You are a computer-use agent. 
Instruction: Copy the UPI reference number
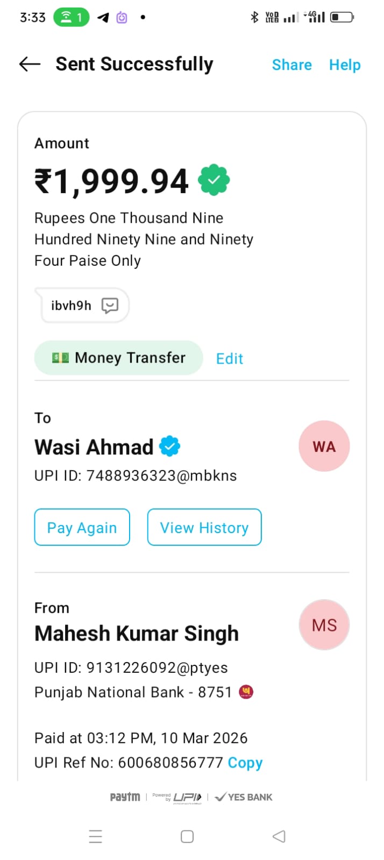[245, 763]
